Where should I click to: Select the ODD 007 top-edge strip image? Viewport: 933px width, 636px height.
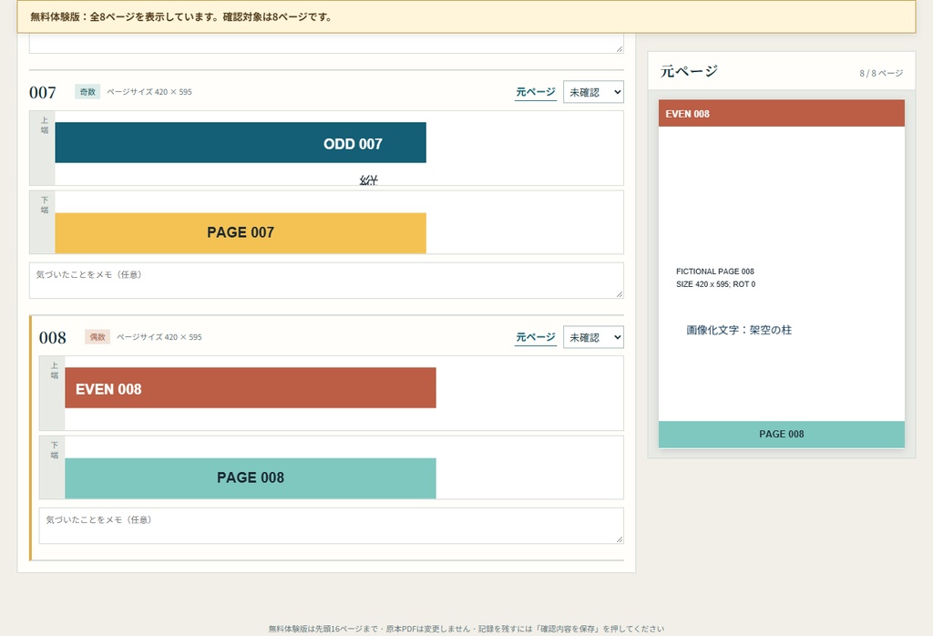coord(241,143)
